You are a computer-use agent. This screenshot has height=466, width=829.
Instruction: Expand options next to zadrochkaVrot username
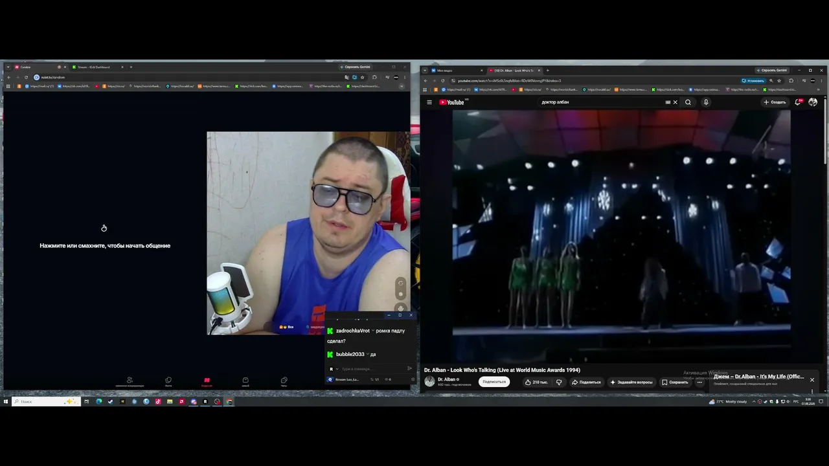coord(373,331)
